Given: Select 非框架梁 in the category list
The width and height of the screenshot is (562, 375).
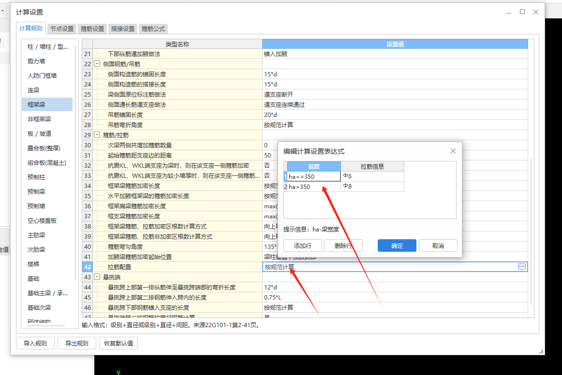Looking at the screenshot, I should (x=47, y=119).
